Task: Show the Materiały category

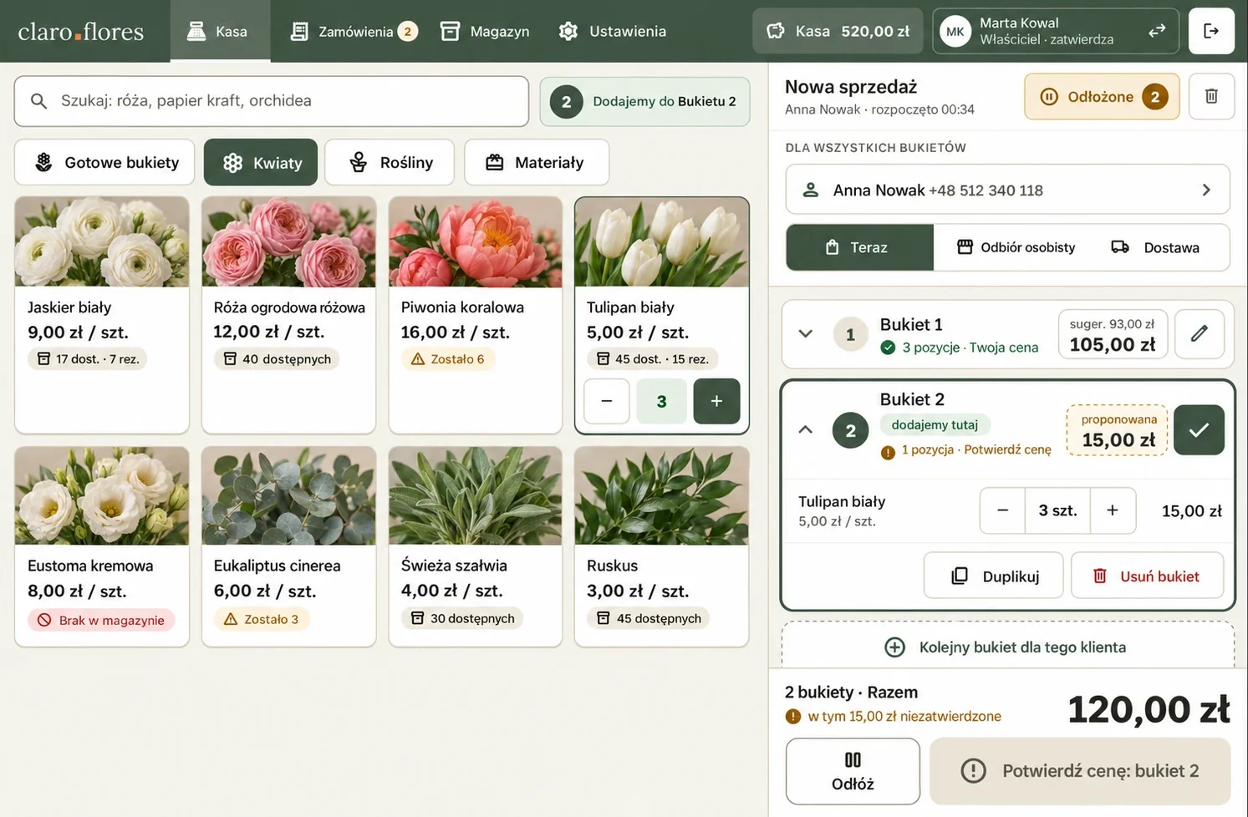Action: [x=537, y=162]
